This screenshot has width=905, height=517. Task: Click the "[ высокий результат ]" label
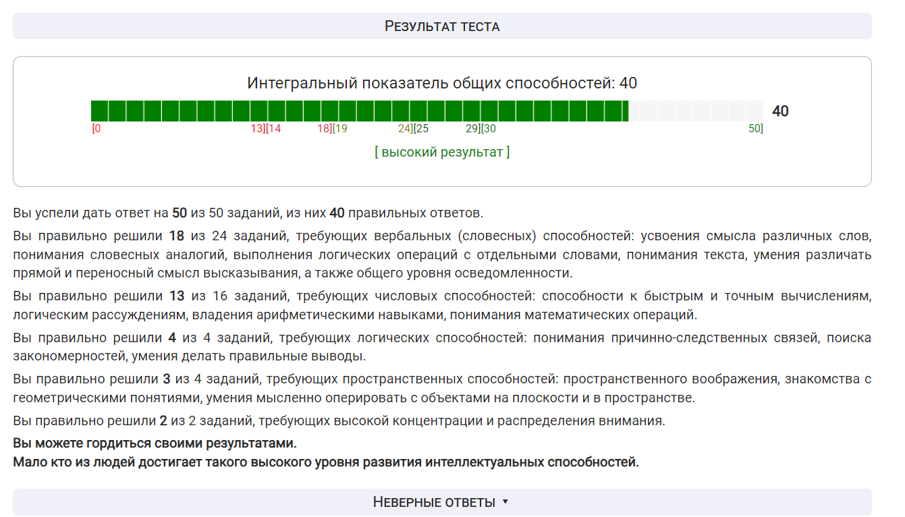(442, 152)
